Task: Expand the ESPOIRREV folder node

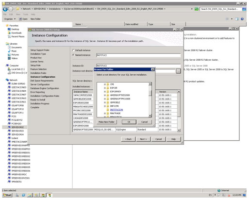Action: pyautogui.click(x=105, y=92)
